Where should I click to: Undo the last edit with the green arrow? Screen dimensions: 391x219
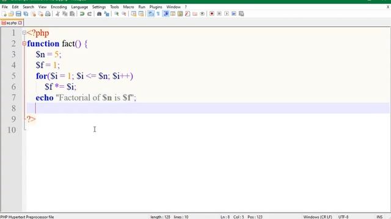click(82, 14)
